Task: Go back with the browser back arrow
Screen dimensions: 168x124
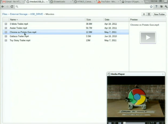Action: coord(3,7)
